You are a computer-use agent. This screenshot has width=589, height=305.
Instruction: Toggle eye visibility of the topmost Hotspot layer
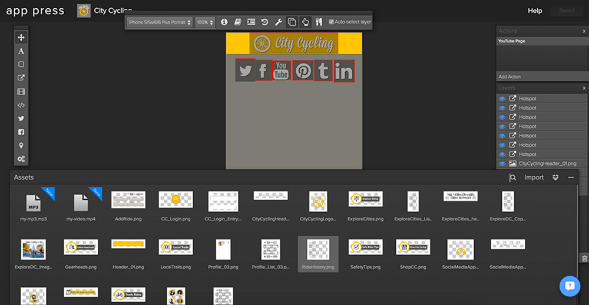pyautogui.click(x=502, y=99)
